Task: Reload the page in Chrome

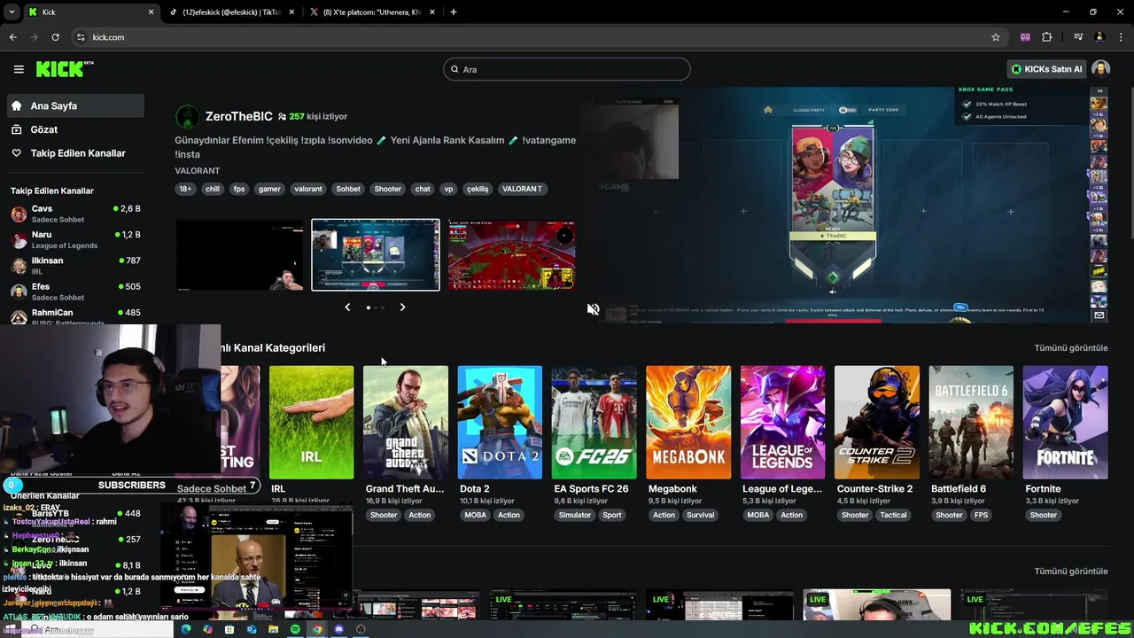Action: click(x=55, y=37)
